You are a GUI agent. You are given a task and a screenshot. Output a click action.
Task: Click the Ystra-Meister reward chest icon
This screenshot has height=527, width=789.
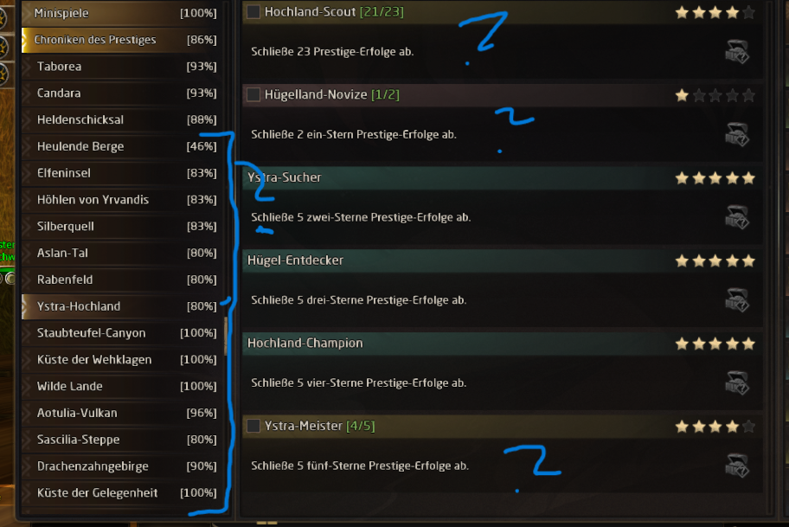pos(736,466)
